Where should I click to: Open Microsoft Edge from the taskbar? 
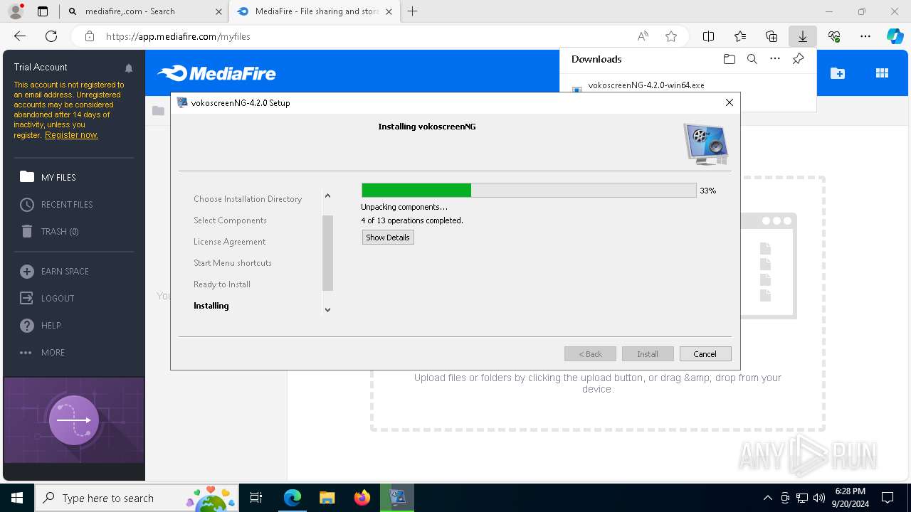click(x=293, y=498)
